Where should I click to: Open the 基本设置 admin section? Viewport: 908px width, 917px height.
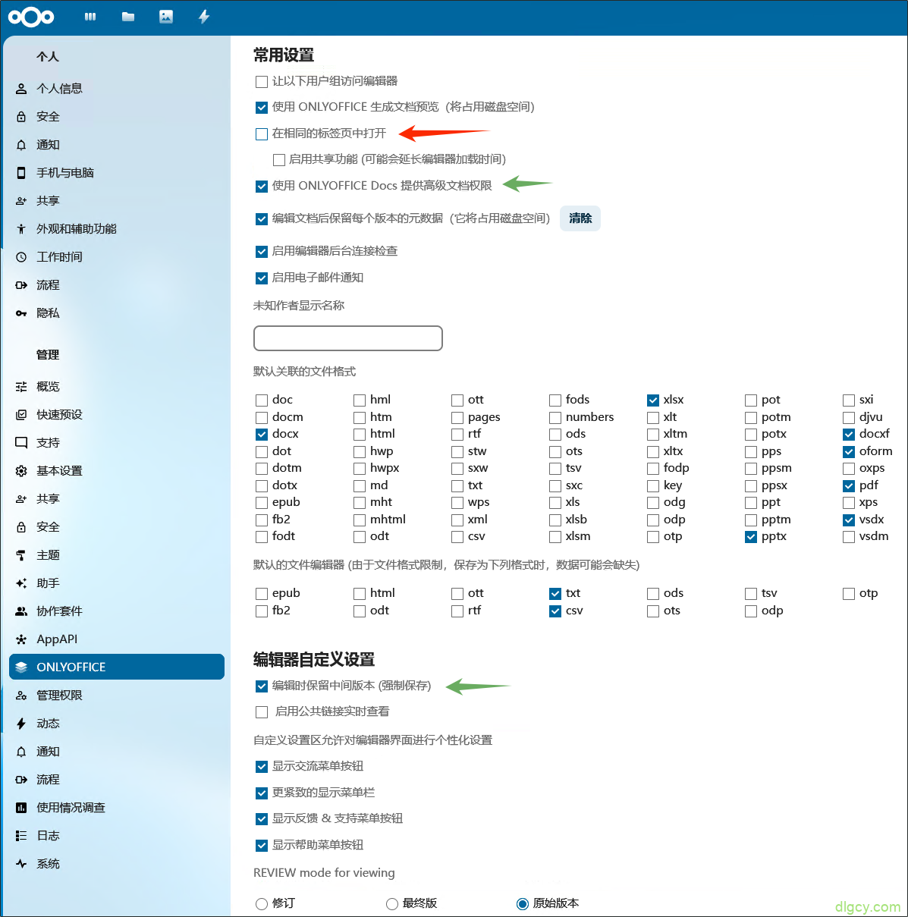click(117, 471)
